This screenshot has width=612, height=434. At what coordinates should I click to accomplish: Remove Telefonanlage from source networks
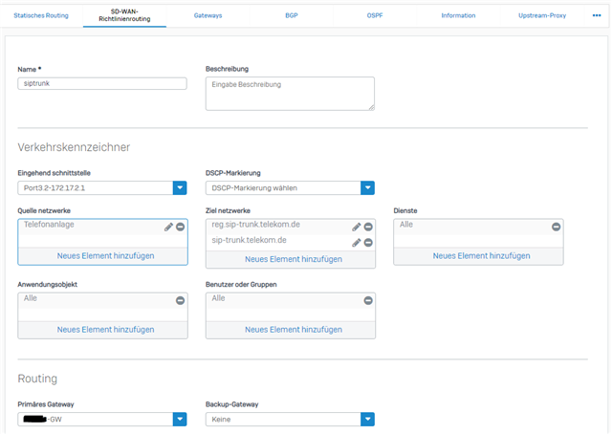[180, 227]
